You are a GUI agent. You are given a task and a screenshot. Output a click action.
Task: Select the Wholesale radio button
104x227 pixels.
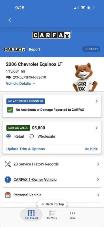point(32,136)
